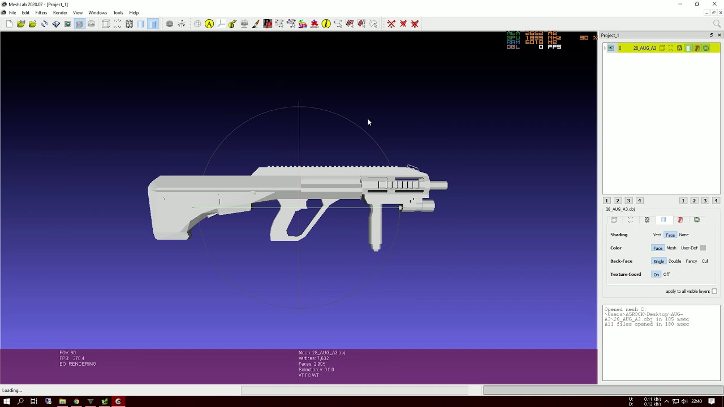Screen dimensions: 724x407
Task: Click the stacked layers toolbar icon
Action: click(x=169, y=24)
